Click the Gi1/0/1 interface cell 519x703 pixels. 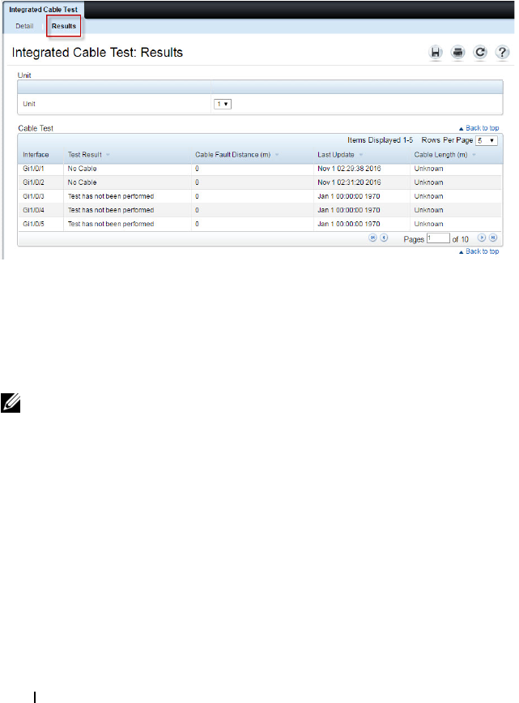33,169
